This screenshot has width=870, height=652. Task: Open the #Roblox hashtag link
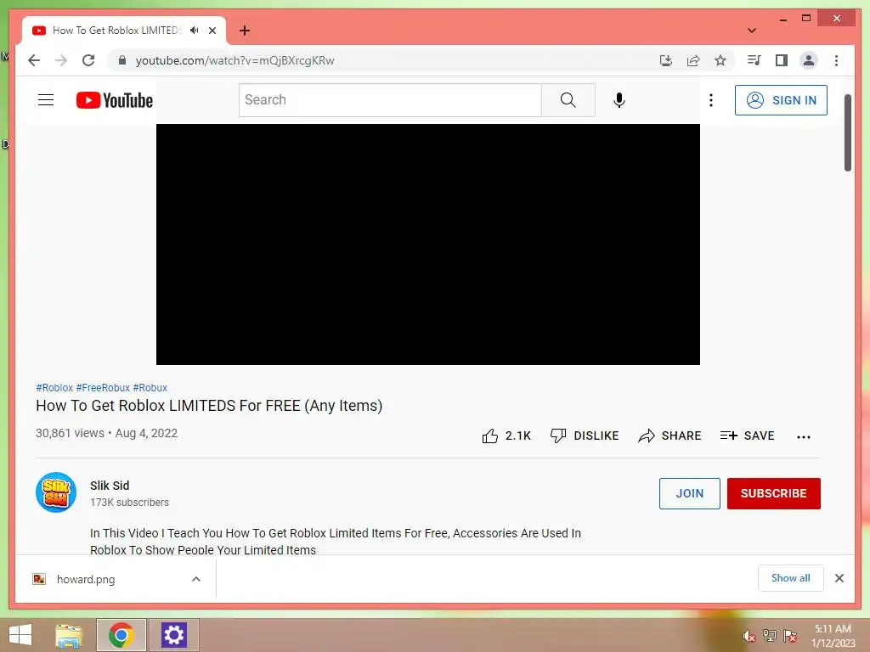tap(54, 387)
